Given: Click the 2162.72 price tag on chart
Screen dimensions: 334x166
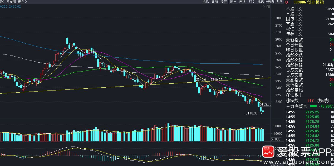Looking at the screenshot, I should coord(265,104).
